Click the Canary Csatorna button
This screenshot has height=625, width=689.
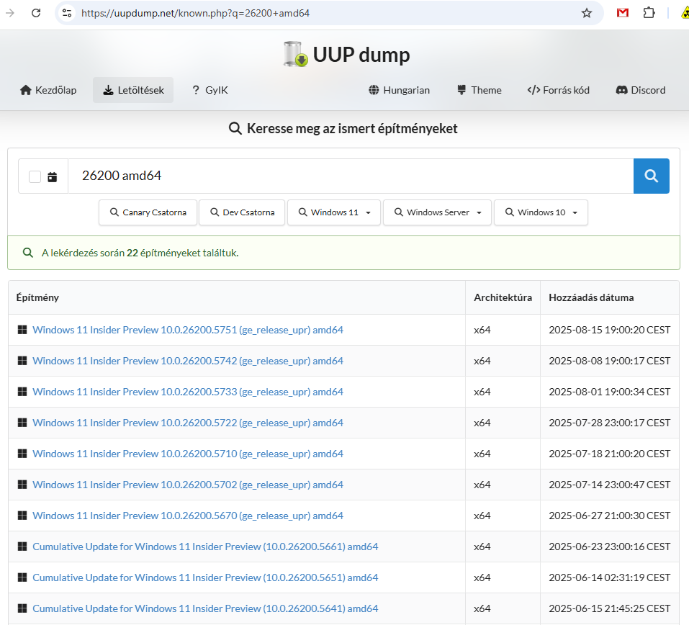coord(148,212)
